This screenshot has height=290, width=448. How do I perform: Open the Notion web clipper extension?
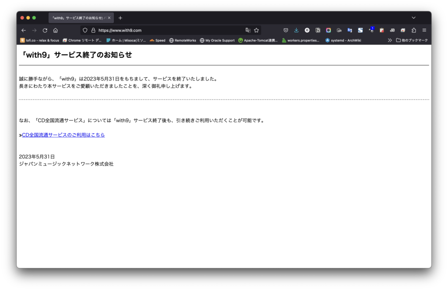coord(318,30)
